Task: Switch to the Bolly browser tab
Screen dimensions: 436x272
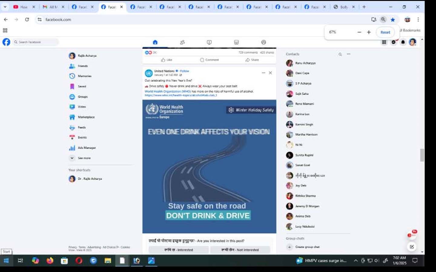Action: [344, 7]
